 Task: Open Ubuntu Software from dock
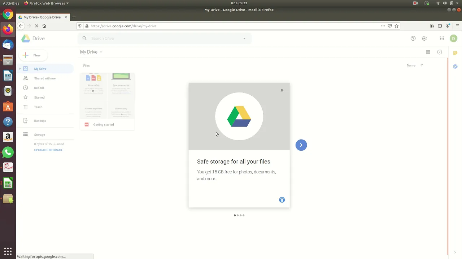tap(8, 106)
